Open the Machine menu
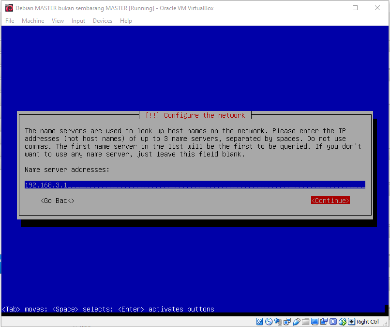Image resolution: width=390 pixels, height=327 pixels. [33, 21]
